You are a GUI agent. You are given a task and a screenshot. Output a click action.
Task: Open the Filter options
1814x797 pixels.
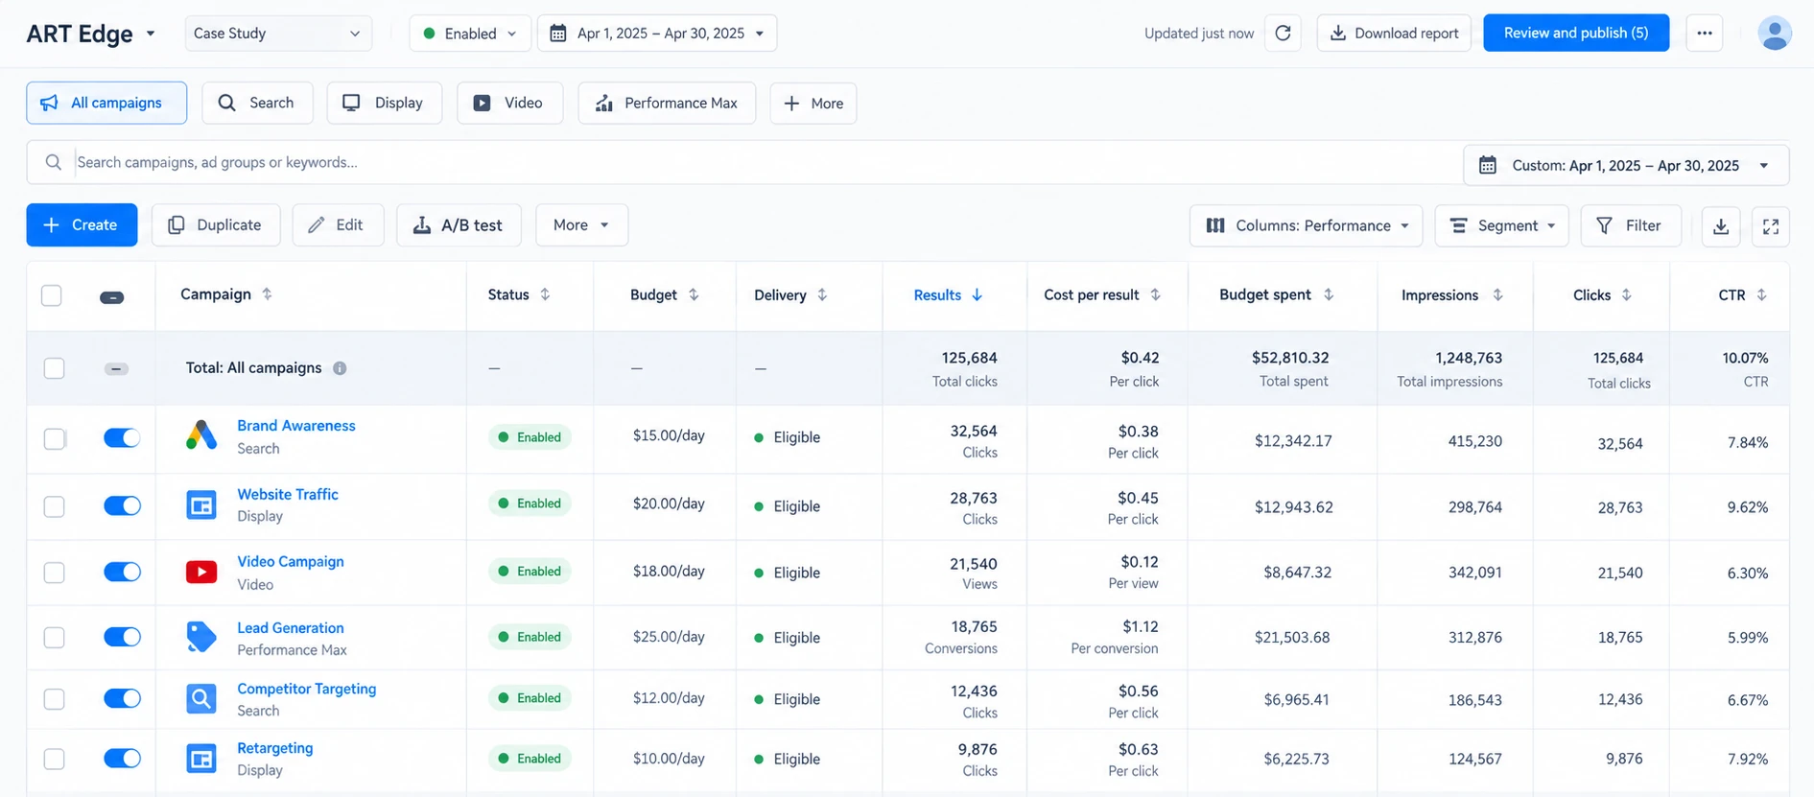pos(1631,225)
